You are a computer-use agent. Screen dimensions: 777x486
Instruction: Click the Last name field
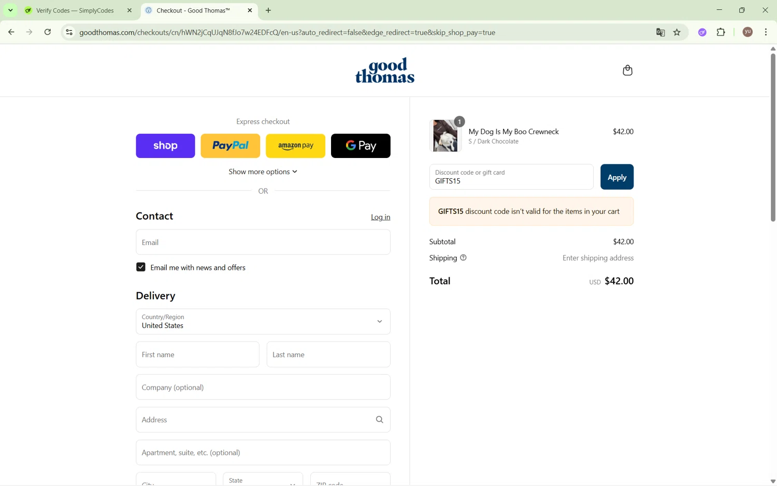click(328, 354)
